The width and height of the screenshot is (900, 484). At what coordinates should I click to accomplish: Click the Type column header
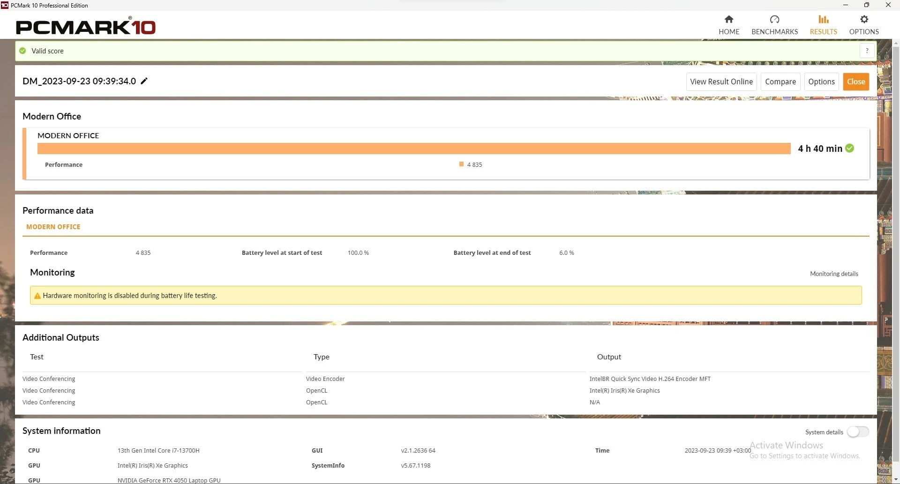321,357
